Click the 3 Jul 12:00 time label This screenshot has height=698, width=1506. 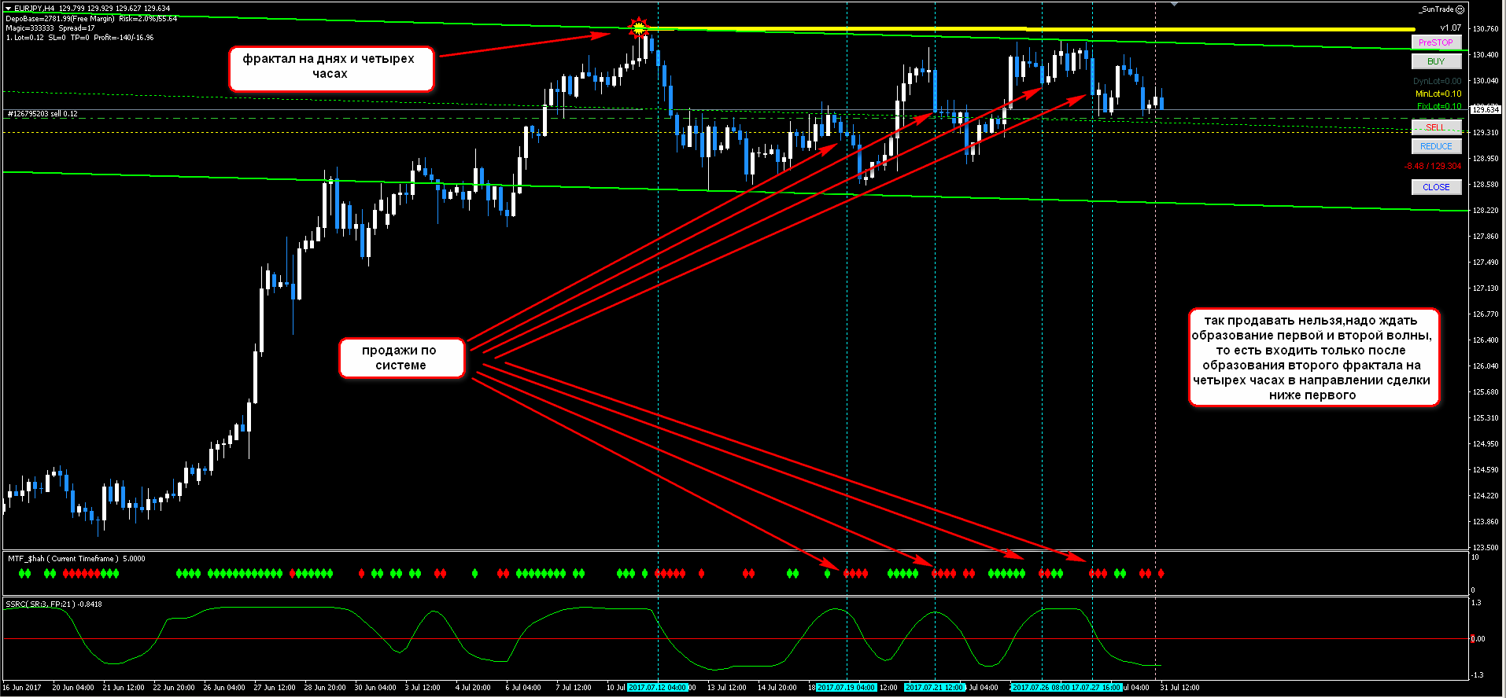point(423,687)
